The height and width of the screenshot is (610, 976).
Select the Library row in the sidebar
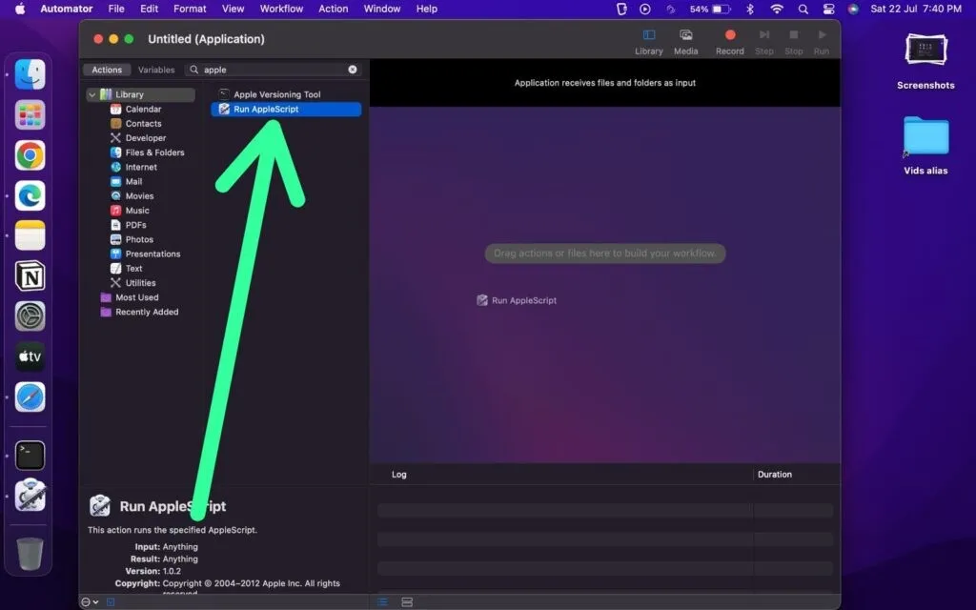pos(141,94)
